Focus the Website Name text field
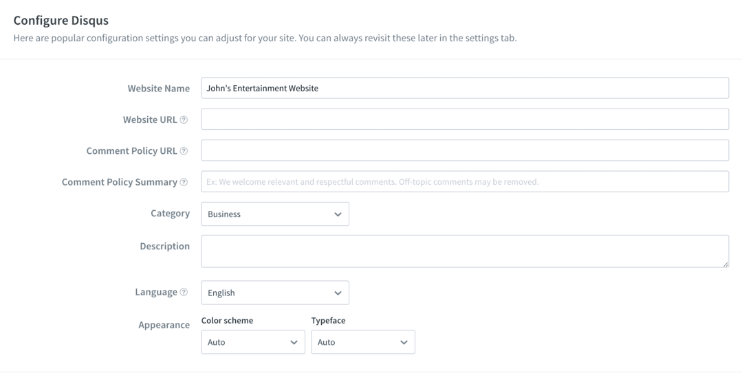The width and height of the screenshot is (742, 373). [x=464, y=88]
